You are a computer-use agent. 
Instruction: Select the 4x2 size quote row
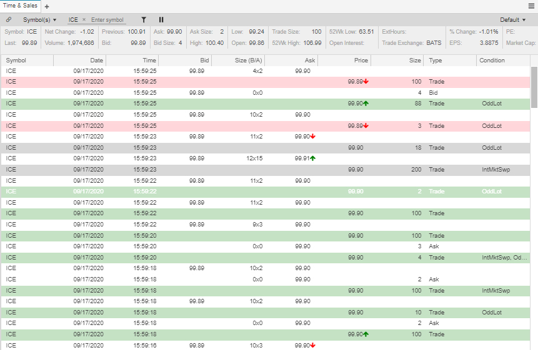coord(266,71)
